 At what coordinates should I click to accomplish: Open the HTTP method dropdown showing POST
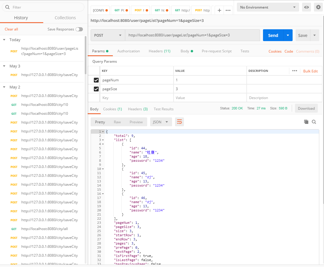pos(108,35)
